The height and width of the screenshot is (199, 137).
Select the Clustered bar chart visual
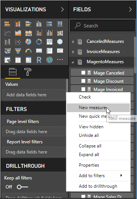[29, 24]
